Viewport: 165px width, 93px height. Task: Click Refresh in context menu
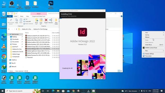[x=153, y=37]
